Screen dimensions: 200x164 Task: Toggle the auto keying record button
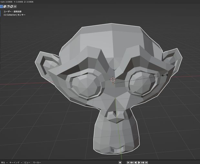[x=120, y=162]
